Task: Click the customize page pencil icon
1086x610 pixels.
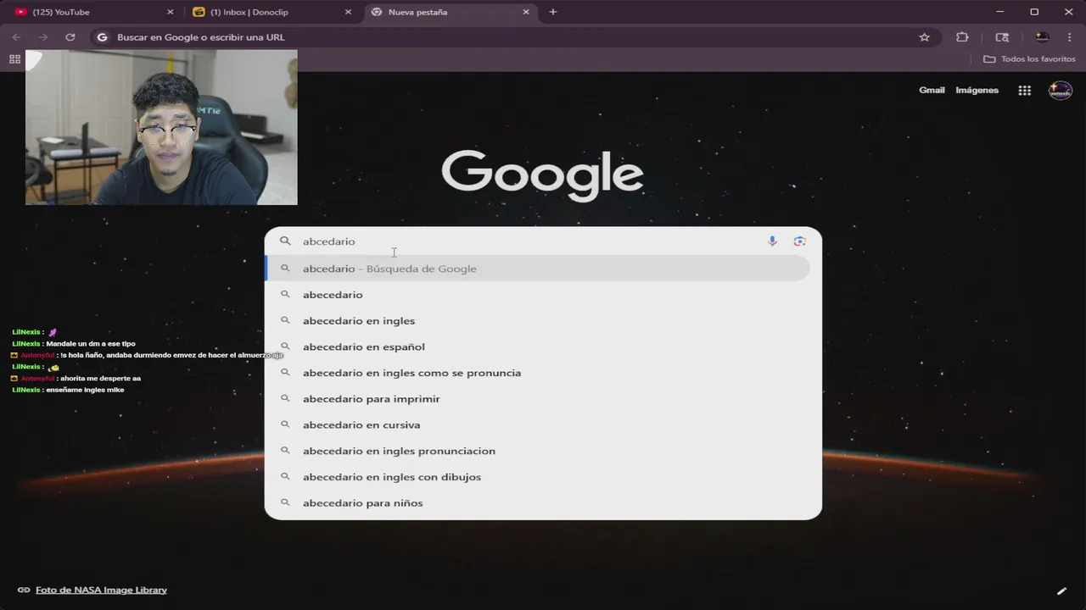Action: point(1061,591)
